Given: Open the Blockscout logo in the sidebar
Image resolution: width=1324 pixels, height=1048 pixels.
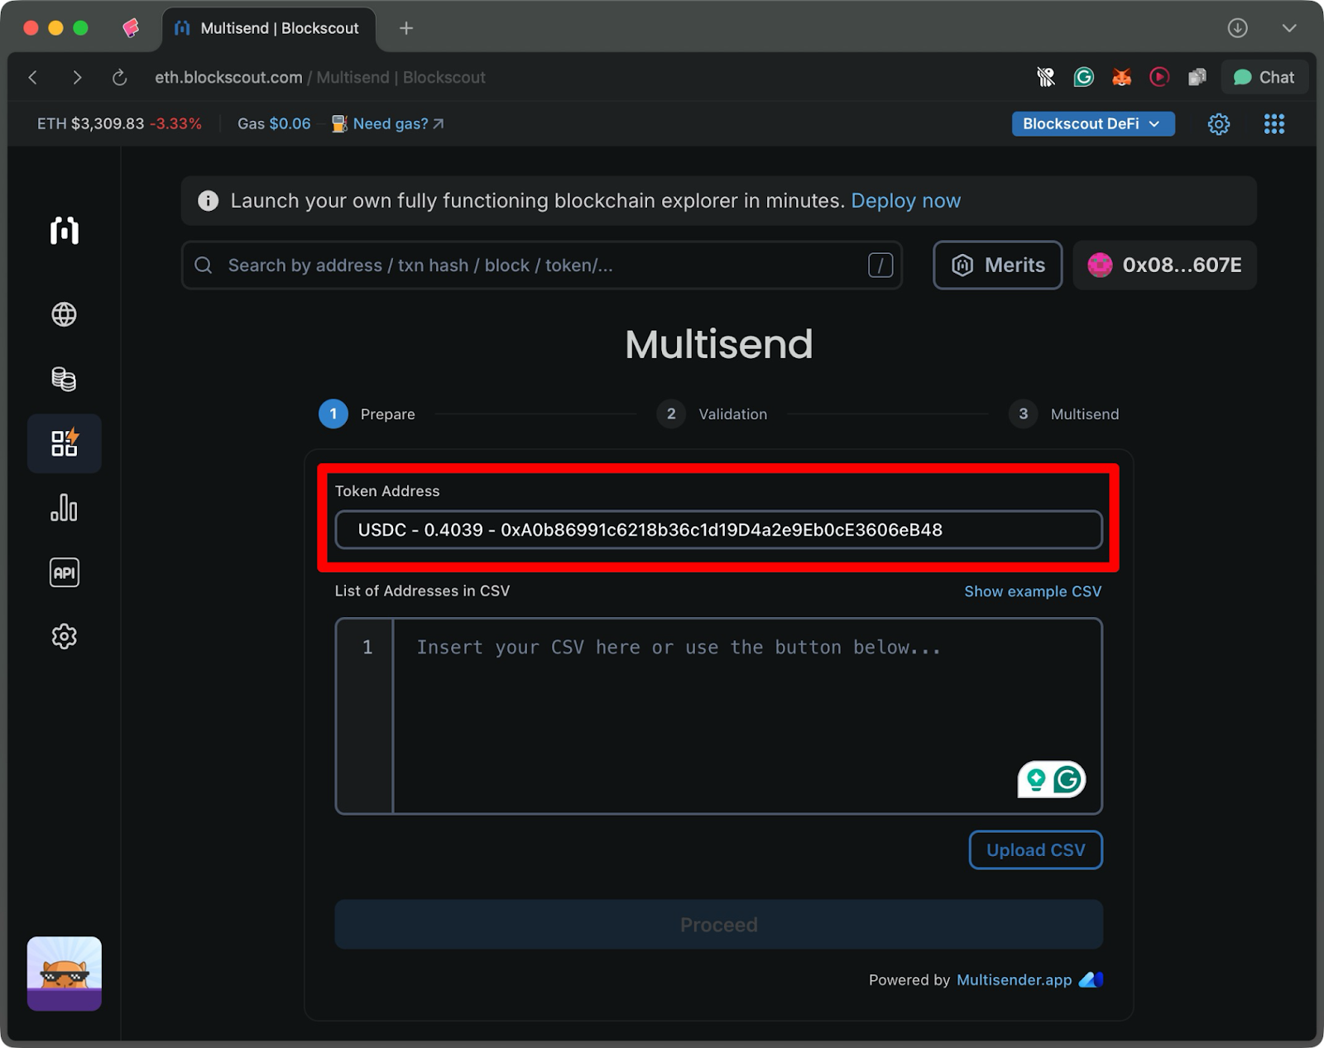Looking at the screenshot, I should pos(64,232).
